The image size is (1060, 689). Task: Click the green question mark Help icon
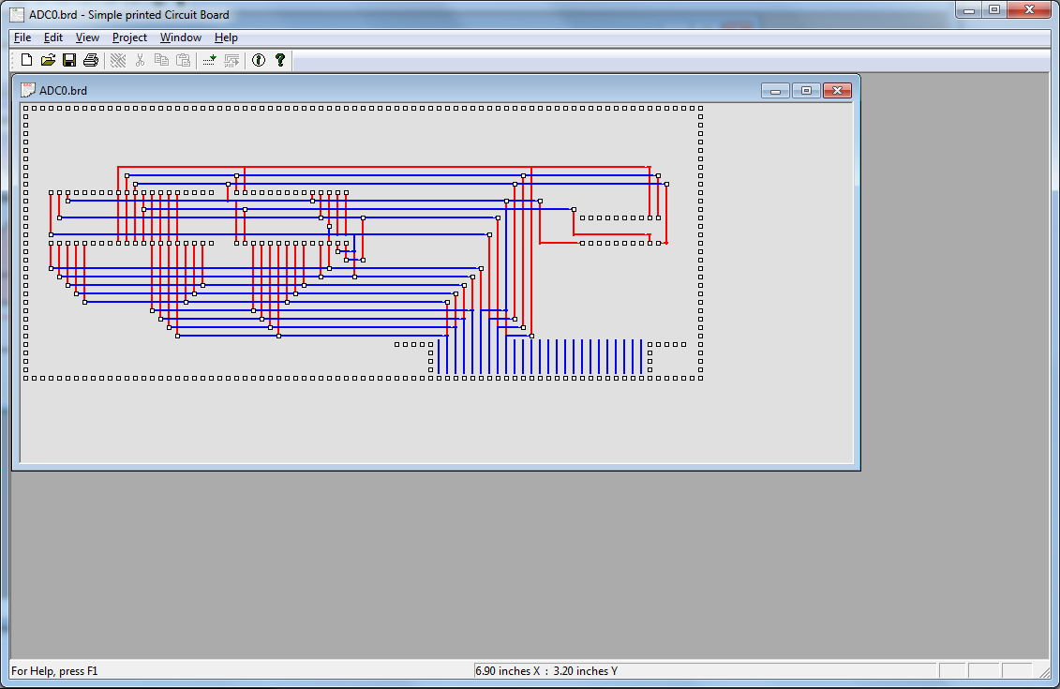click(x=279, y=60)
